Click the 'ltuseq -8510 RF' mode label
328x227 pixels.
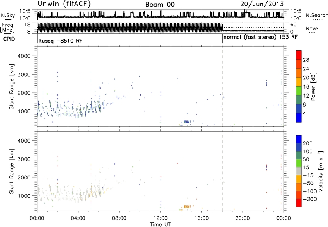tap(60, 41)
